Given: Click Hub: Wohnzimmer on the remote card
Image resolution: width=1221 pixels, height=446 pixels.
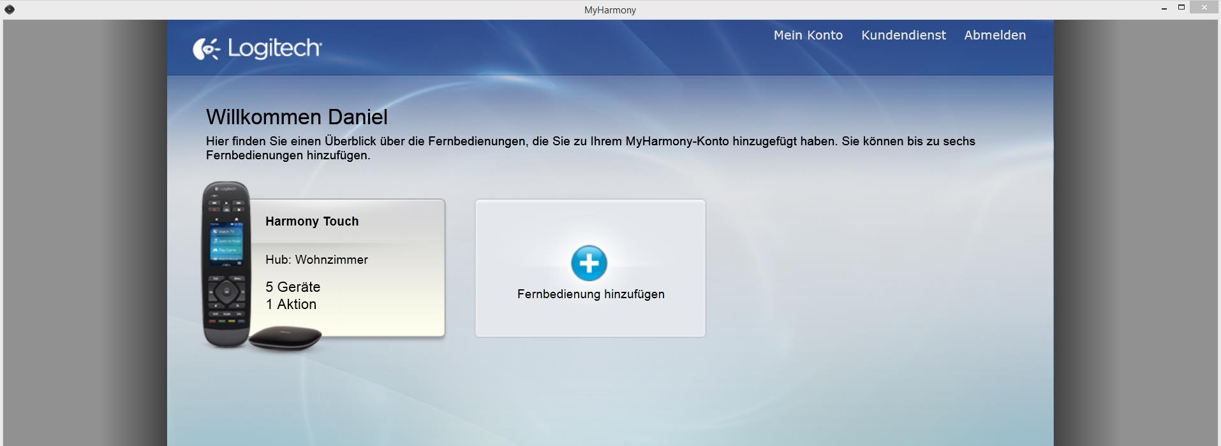Looking at the screenshot, I should coord(316,260).
